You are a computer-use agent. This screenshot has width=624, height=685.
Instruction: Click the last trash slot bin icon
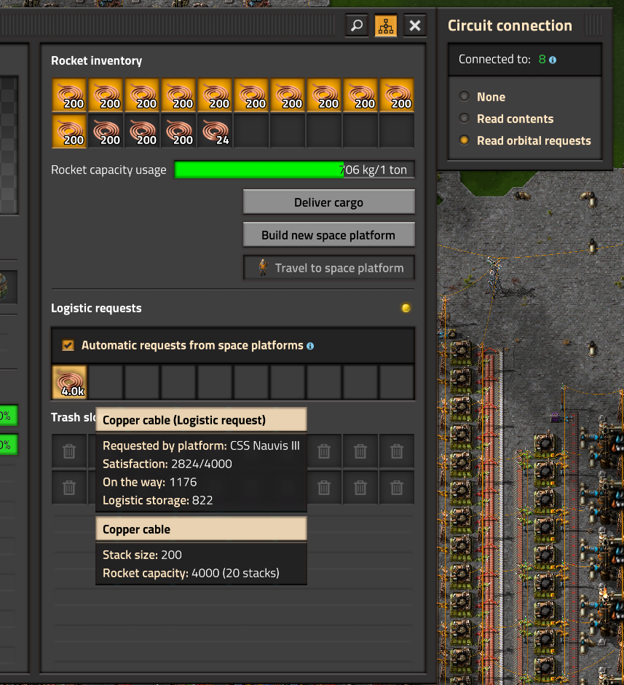397,488
